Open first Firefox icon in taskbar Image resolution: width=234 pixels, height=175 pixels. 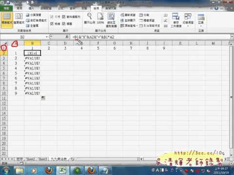(x=48, y=170)
